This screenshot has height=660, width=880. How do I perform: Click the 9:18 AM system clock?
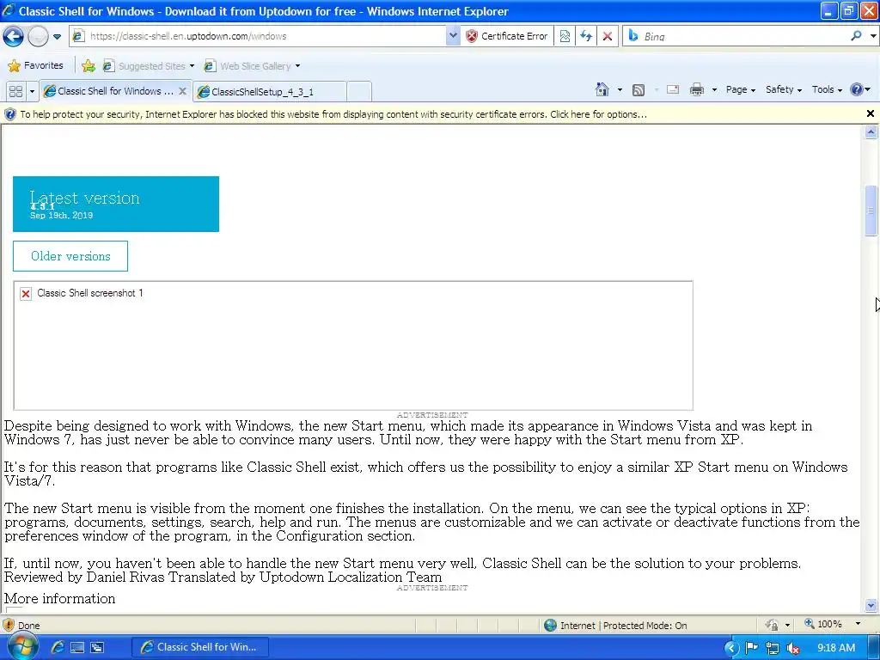tap(835, 648)
